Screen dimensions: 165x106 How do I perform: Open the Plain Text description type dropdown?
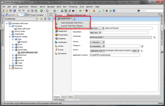(x=95, y=33)
